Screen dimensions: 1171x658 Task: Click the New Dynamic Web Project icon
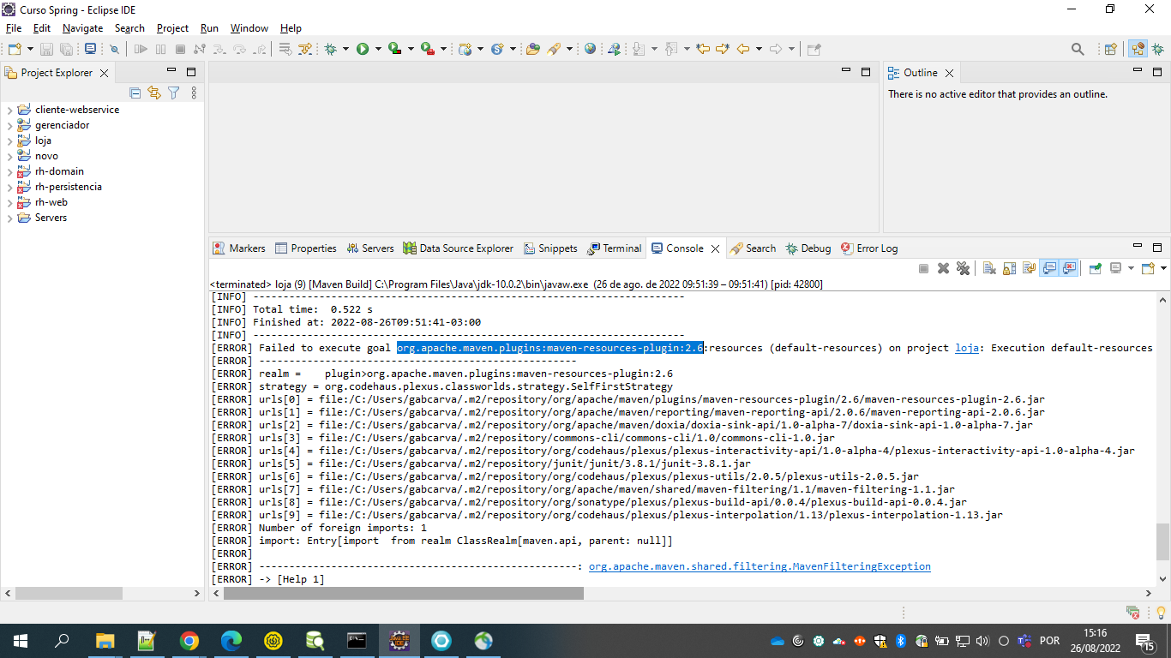pos(465,49)
